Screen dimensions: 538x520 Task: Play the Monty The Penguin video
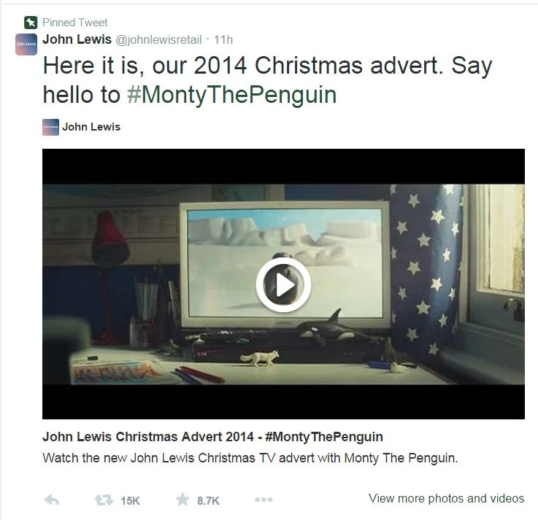(x=283, y=284)
